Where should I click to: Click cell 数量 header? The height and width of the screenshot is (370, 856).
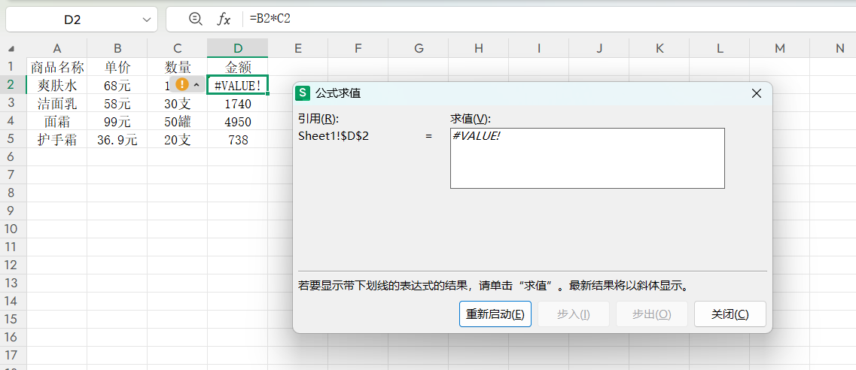[x=178, y=67]
